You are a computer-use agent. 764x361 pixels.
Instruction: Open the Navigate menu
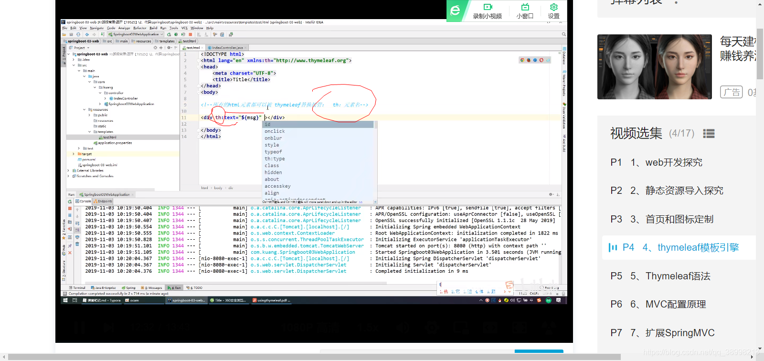[96, 28]
